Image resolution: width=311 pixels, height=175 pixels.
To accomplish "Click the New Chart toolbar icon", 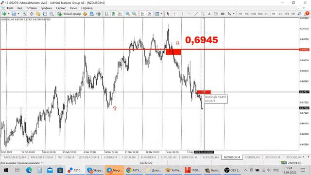I will point(4,14).
